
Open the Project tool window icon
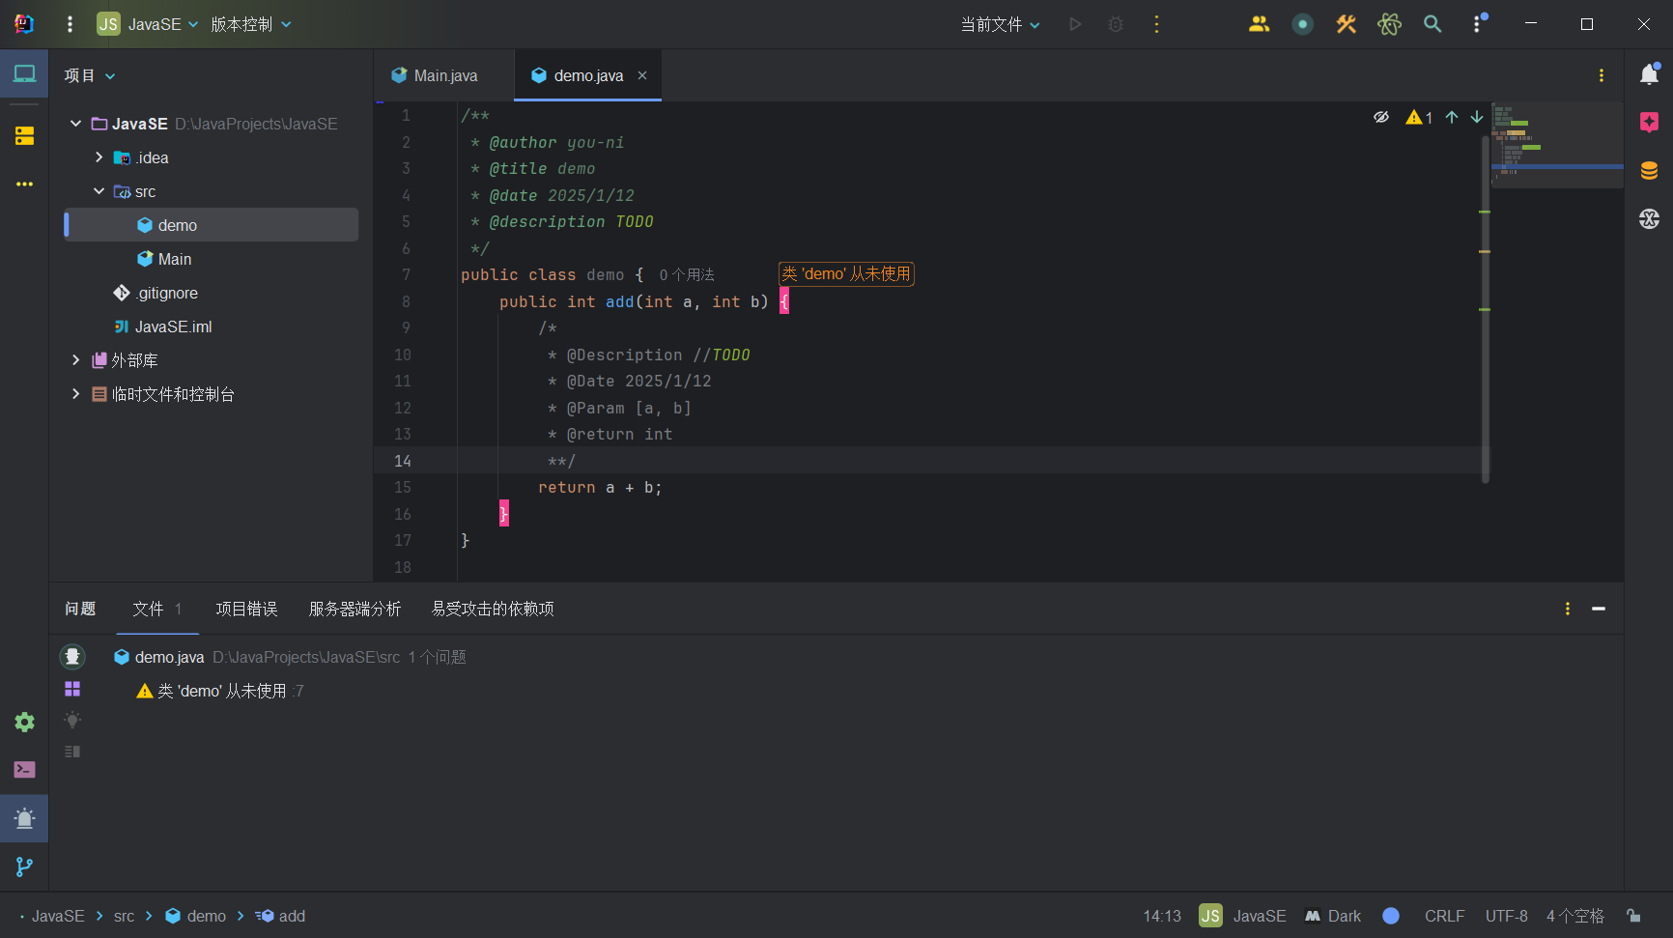(24, 74)
